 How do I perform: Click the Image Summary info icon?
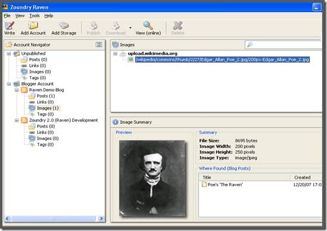116,122
